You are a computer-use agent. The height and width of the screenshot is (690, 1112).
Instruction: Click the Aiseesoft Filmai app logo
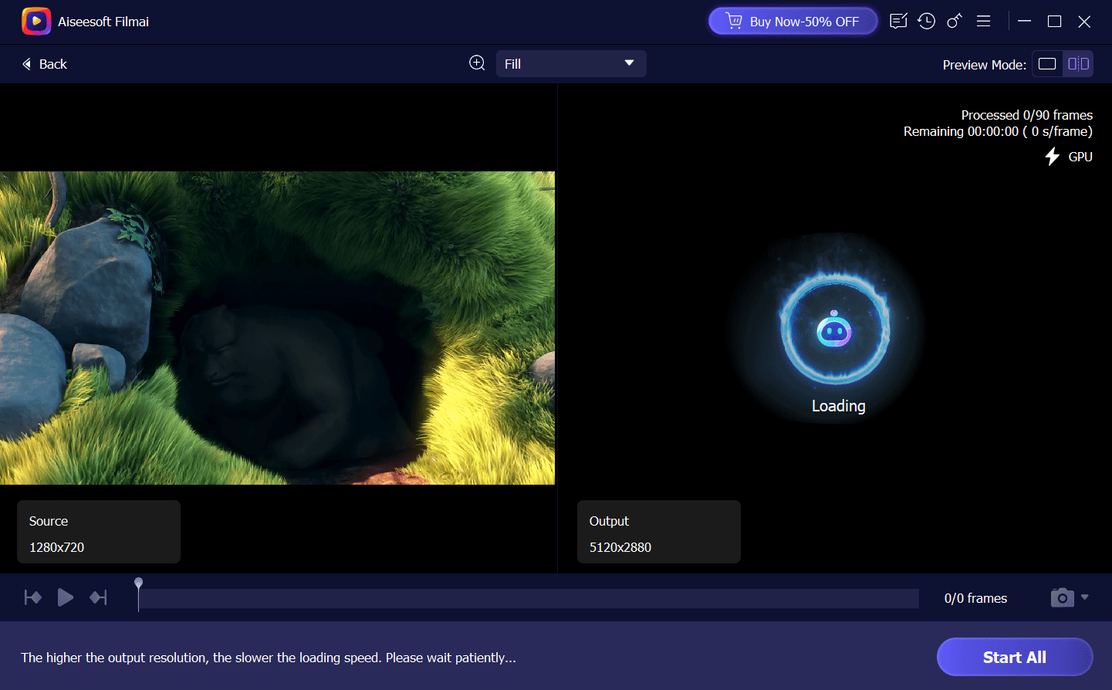pos(36,22)
